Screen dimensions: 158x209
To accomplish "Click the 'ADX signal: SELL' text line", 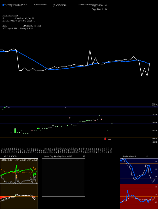I will (18, 28).
